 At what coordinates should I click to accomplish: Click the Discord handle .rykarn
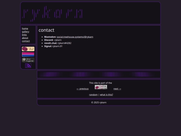tap(58, 40)
